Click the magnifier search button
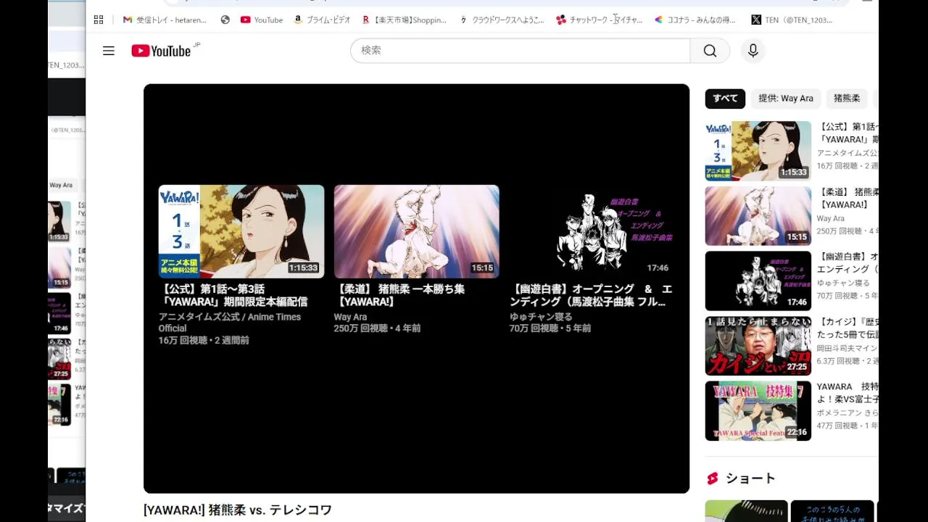The height and width of the screenshot is (522, 928). tap(710, 51)
